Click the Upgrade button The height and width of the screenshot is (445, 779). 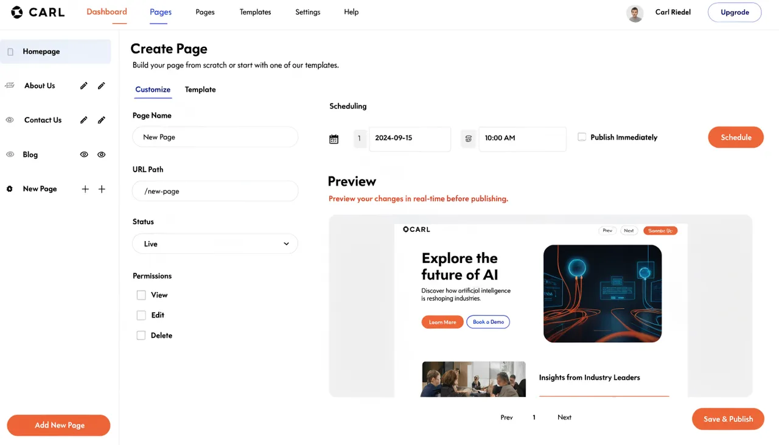(735, 12)
